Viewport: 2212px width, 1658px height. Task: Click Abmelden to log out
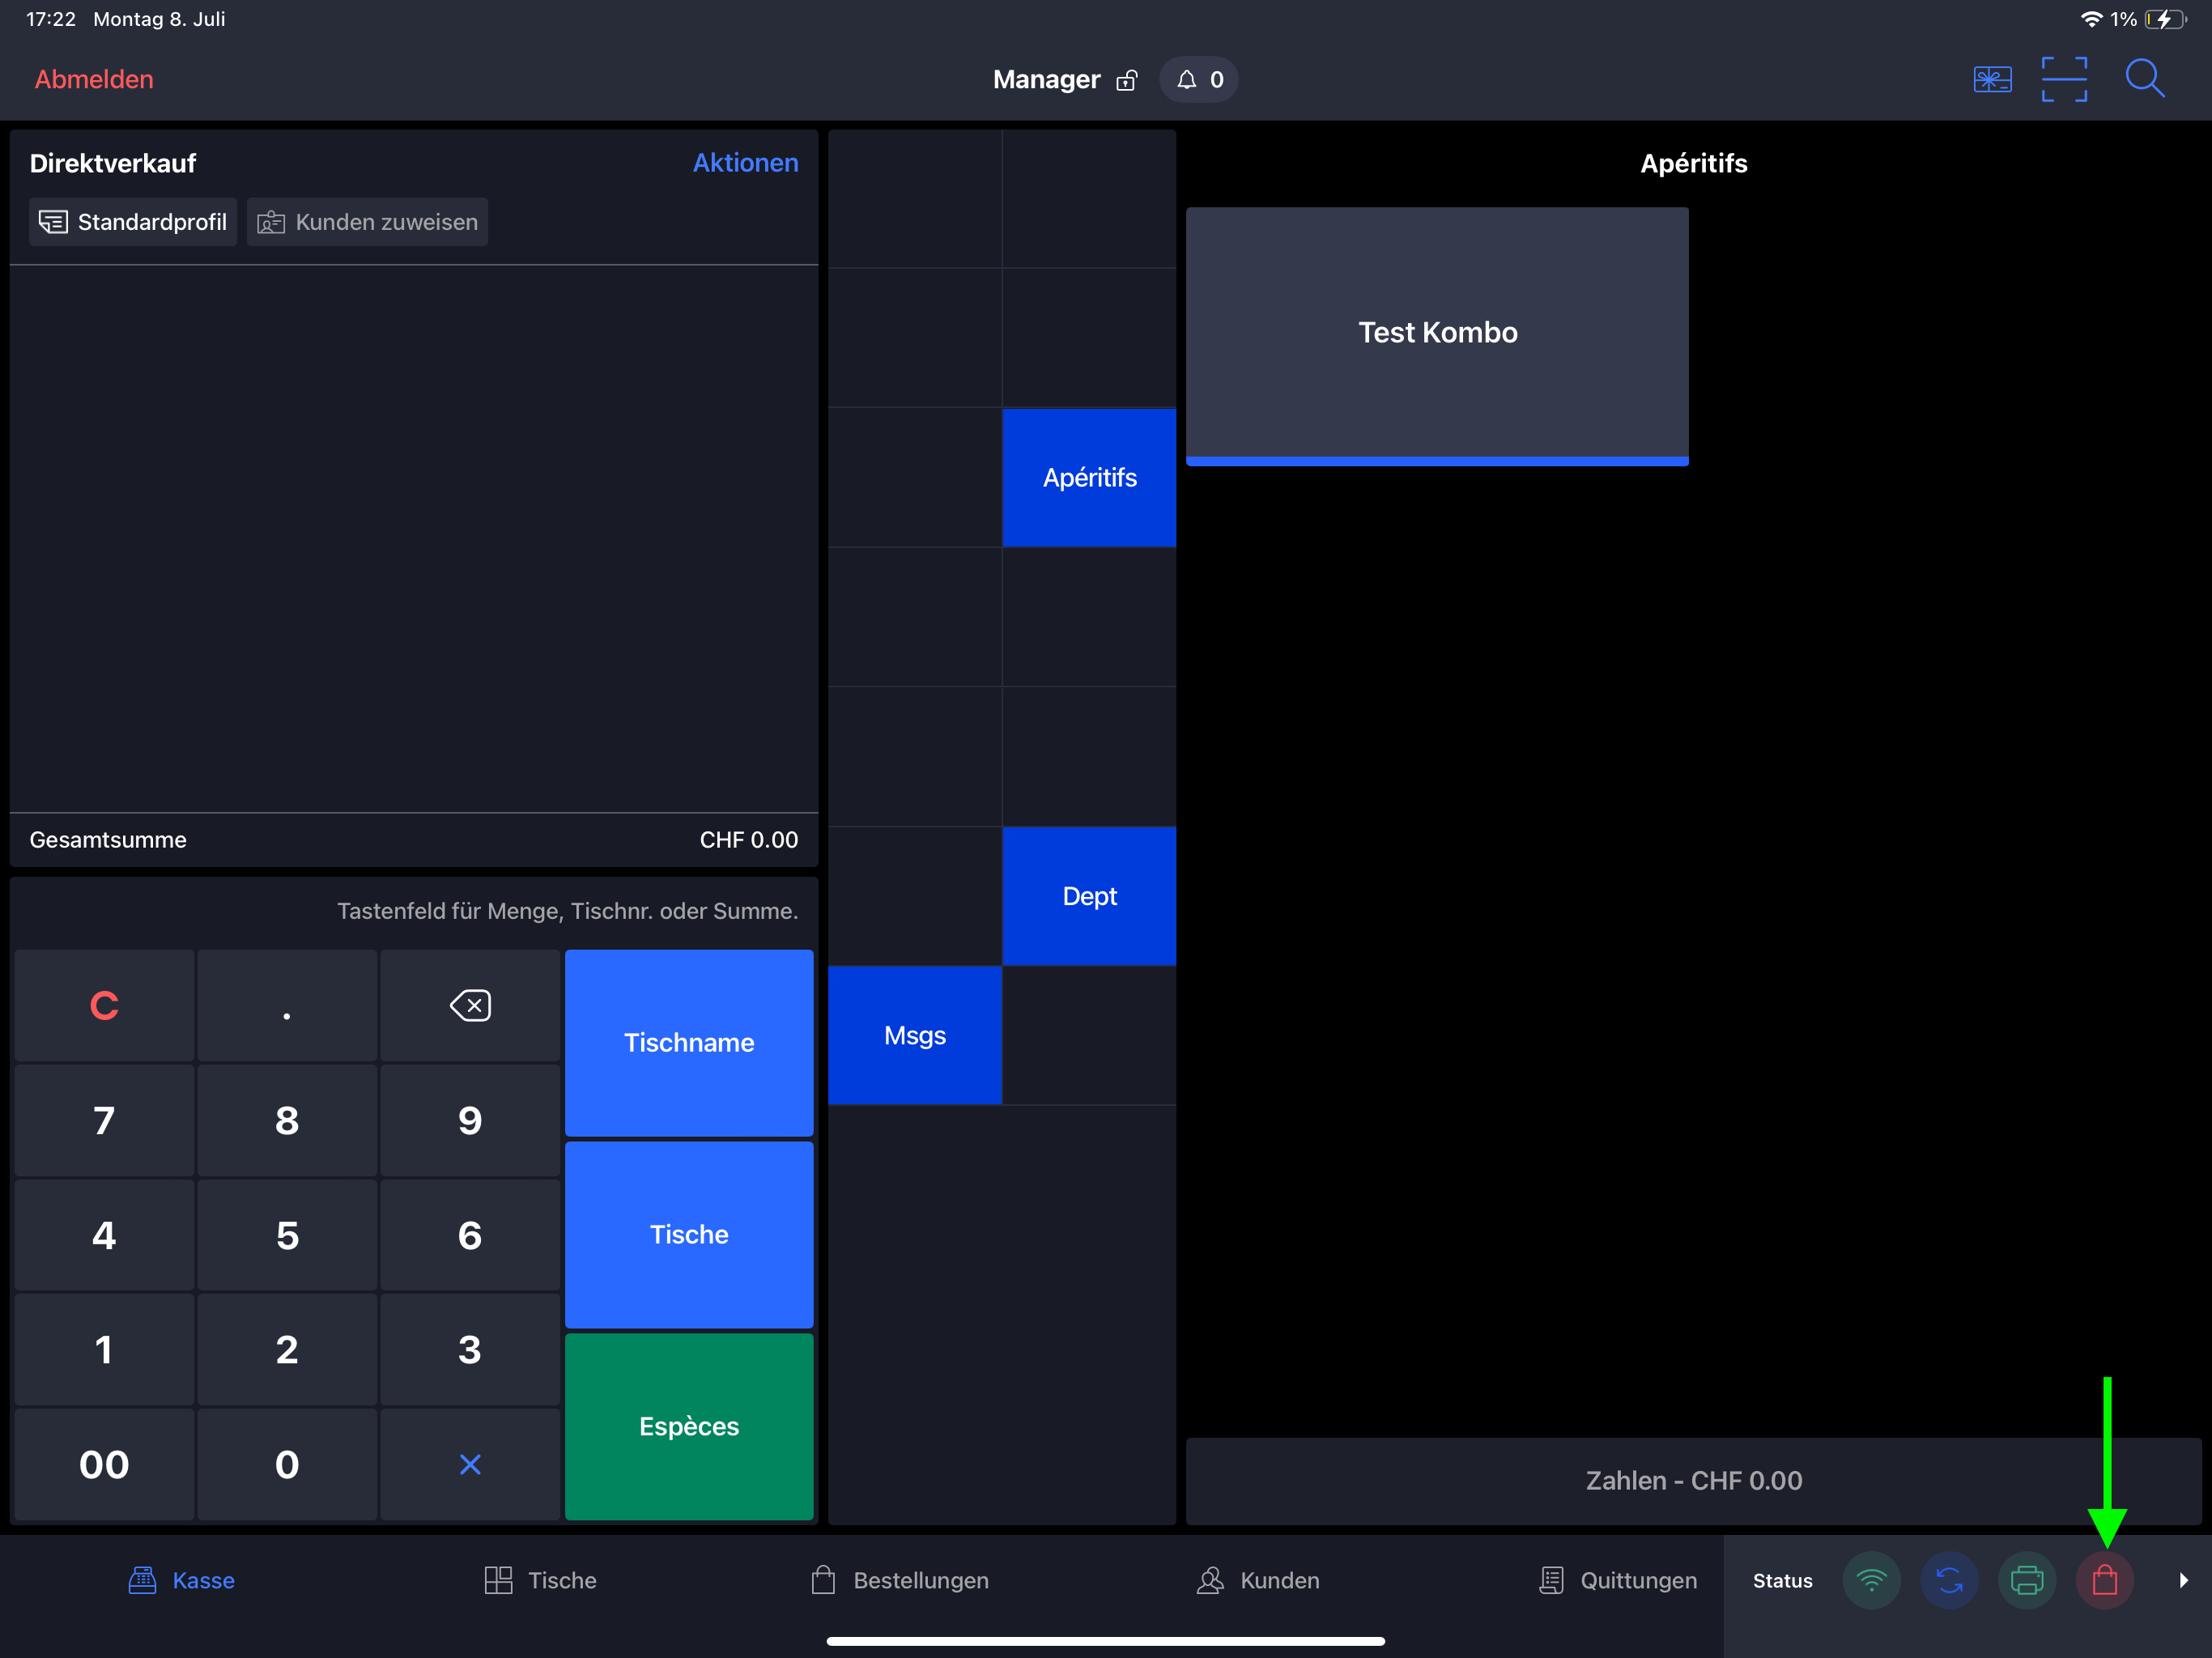(x=94, y=79)
